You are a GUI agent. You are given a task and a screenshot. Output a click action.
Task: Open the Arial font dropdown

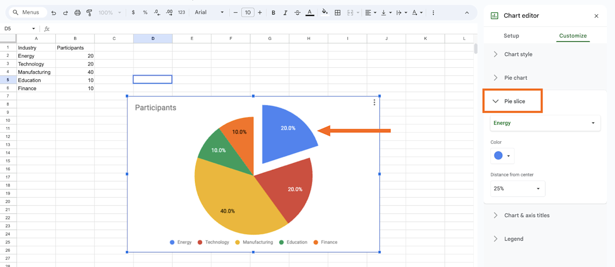tap(210, 12)
